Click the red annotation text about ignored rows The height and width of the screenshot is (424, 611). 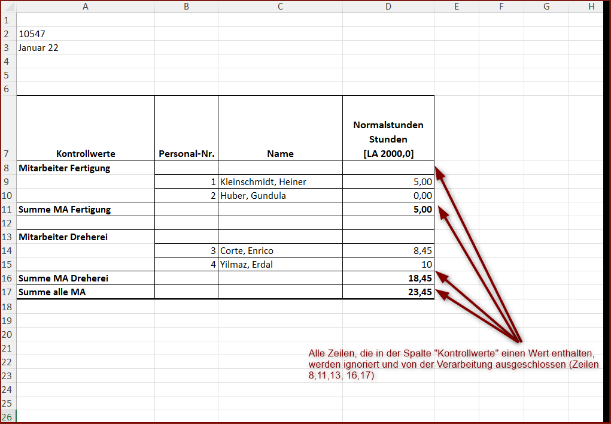(x=453, y=364)
